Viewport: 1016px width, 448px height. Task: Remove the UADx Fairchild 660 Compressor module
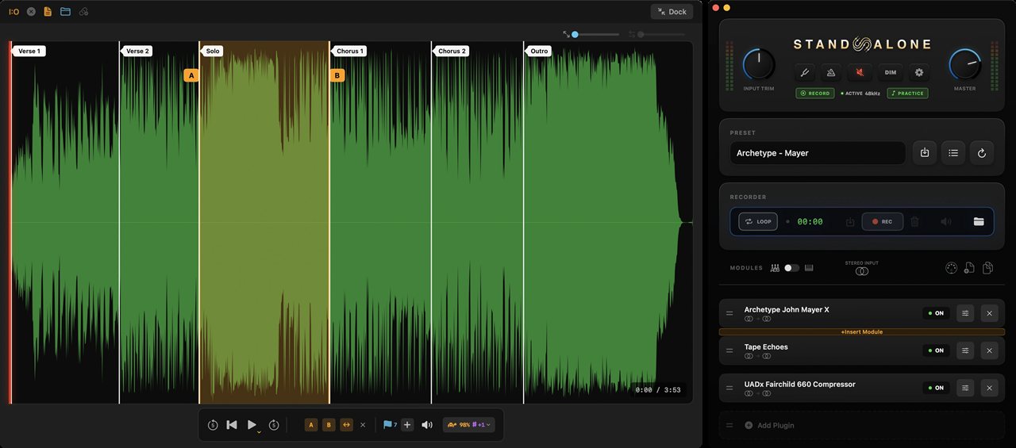(989, 388)
